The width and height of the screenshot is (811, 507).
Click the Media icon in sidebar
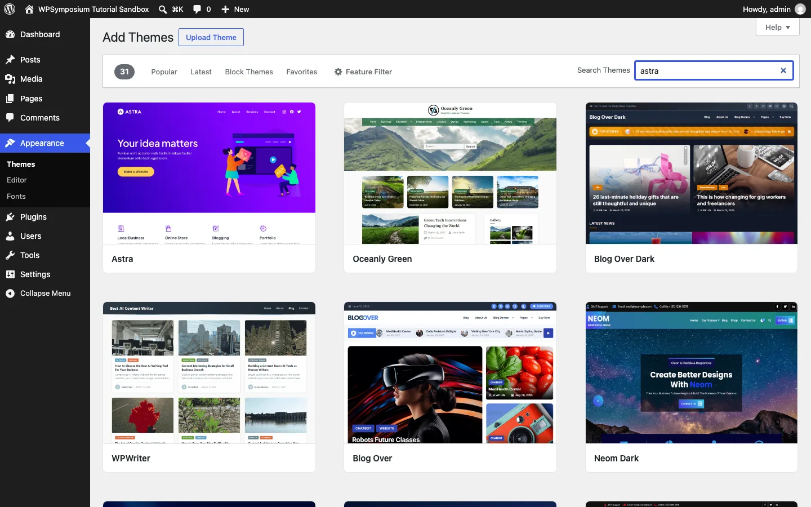[10, 79]
